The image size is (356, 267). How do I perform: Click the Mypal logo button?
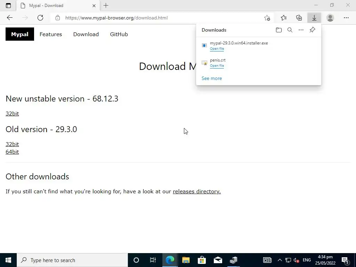[20, 34]
